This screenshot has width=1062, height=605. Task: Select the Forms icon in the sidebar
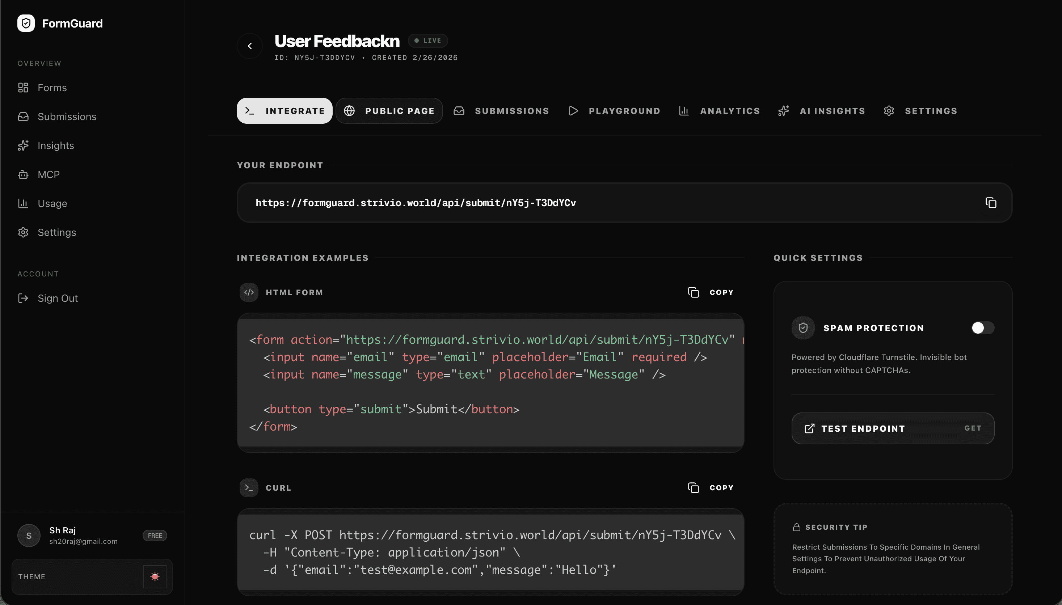pyautogui.click(x=23, y=87)
